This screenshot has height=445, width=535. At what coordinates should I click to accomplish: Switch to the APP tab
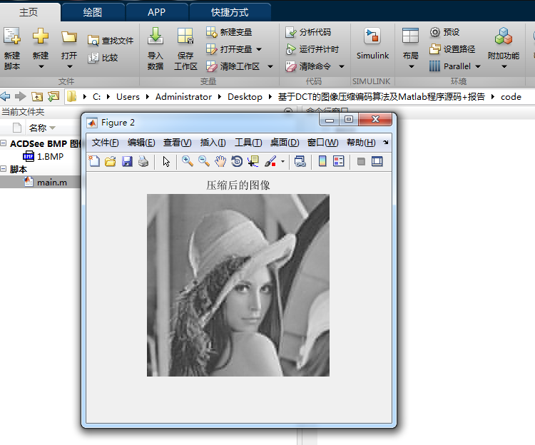pyautogui.click(x=157, y=12)
